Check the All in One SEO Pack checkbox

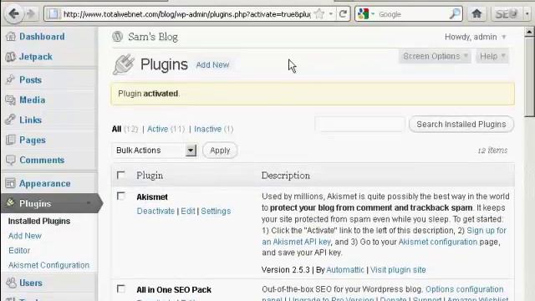[x=120, y=288]
